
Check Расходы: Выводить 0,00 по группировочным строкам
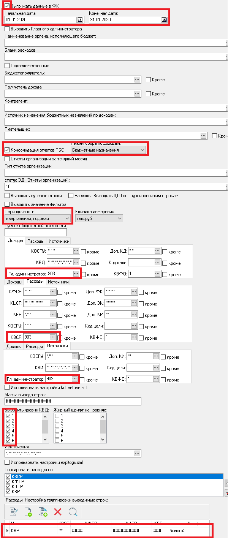click(x=71, y=196)
